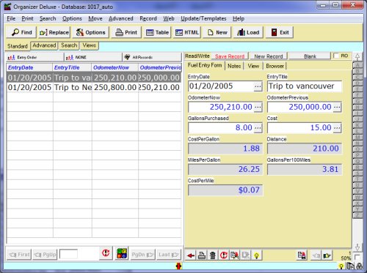Open the Replace tool
367x273 pixels.
pos(54,32)
